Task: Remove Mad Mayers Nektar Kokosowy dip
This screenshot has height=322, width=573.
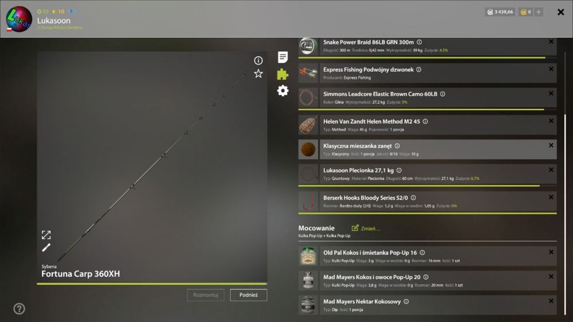Action: tap(551, 300)
